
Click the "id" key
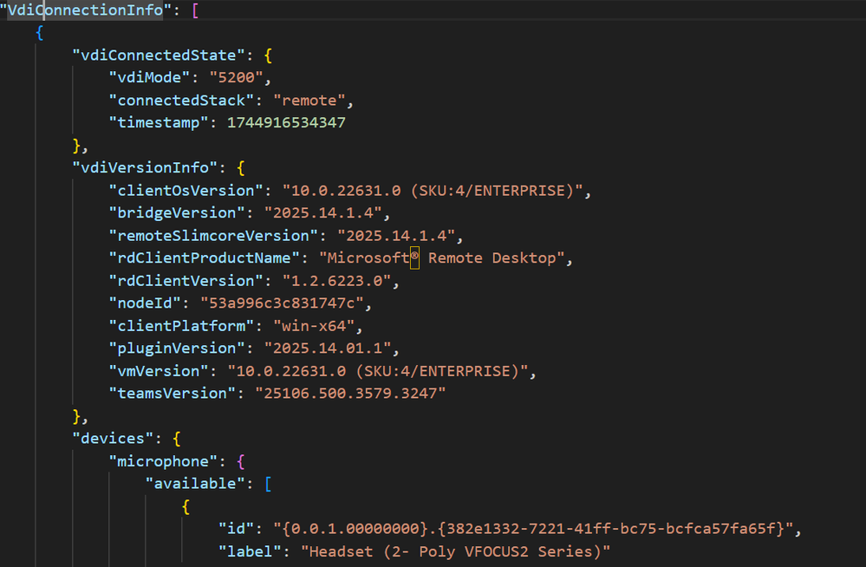point(236,529)
